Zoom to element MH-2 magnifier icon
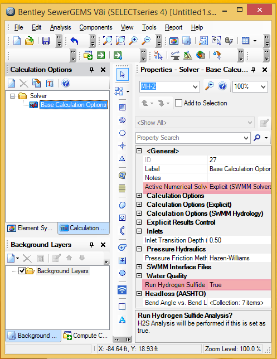 pyautogui.click(x=209, y=86)
